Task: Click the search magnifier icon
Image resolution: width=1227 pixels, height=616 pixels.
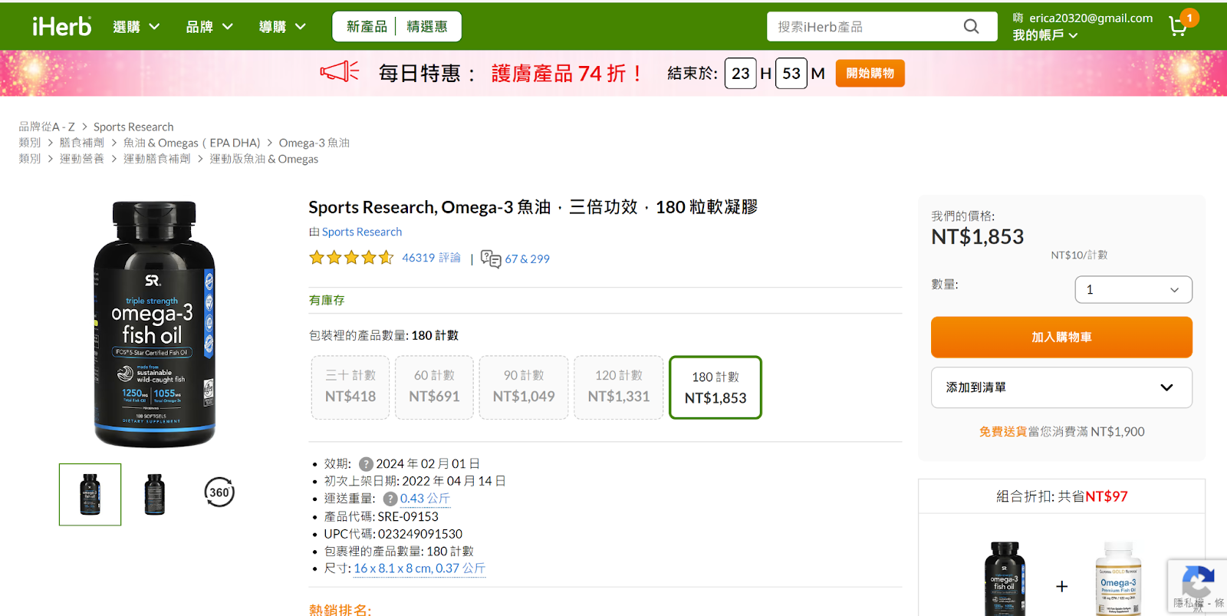Action: [x=971, y=27]
